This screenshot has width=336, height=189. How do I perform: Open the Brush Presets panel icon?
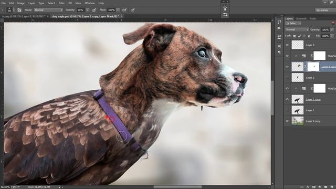click(x=279, y=37)
